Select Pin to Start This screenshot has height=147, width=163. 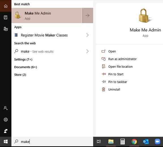(x=112, y=74)
